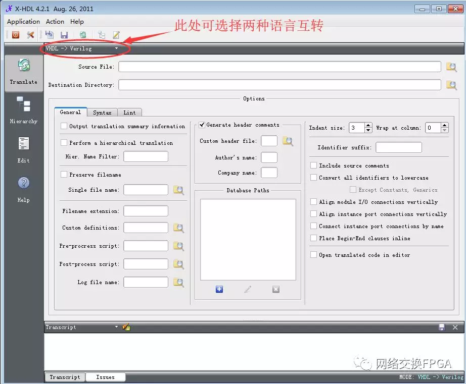Screen dimensions: 466x384
Task: Enable Output translation summary information
Action: [x=64, y=126]
